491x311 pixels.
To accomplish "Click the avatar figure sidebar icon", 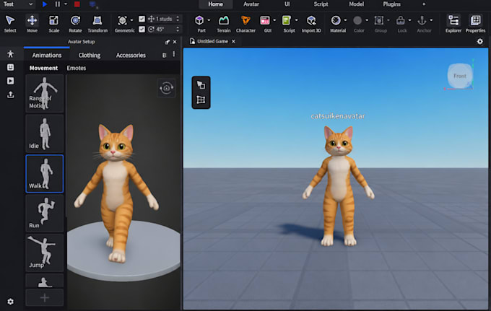I will pyautogui.click(x=10, y=54).
